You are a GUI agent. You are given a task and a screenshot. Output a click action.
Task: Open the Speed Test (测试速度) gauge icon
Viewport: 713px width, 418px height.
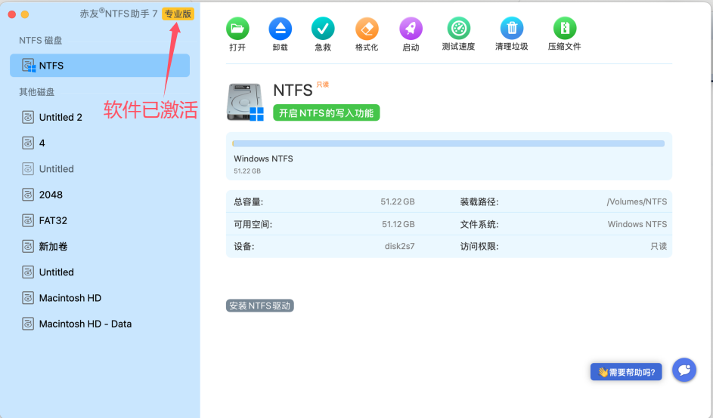[458, 29]
